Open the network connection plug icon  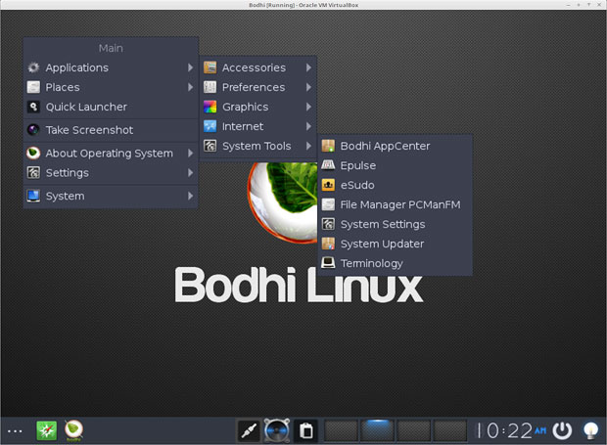point(249,430)
